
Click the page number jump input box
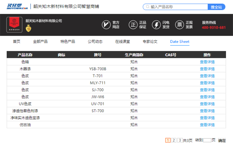(207, 140)
